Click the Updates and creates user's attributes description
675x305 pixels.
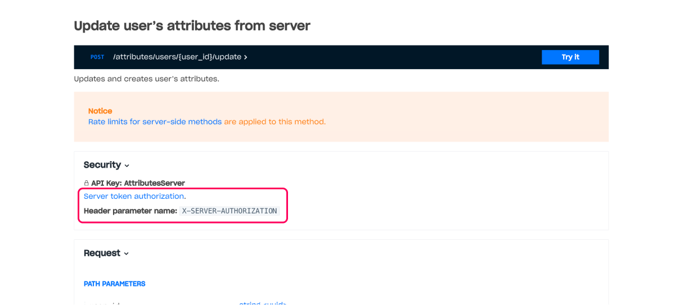[x=146, y=79]
